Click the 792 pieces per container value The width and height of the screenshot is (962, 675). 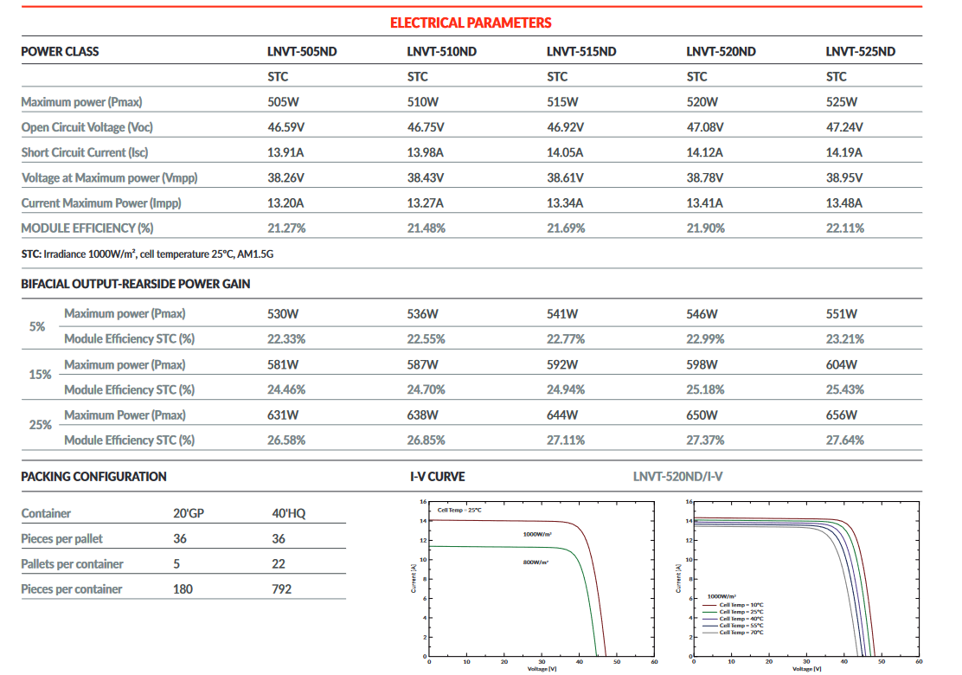282,589
